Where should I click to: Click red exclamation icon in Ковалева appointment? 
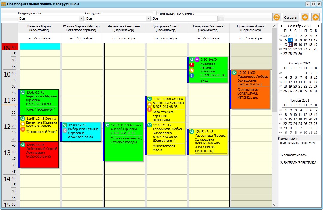click(x=192, y=65)
